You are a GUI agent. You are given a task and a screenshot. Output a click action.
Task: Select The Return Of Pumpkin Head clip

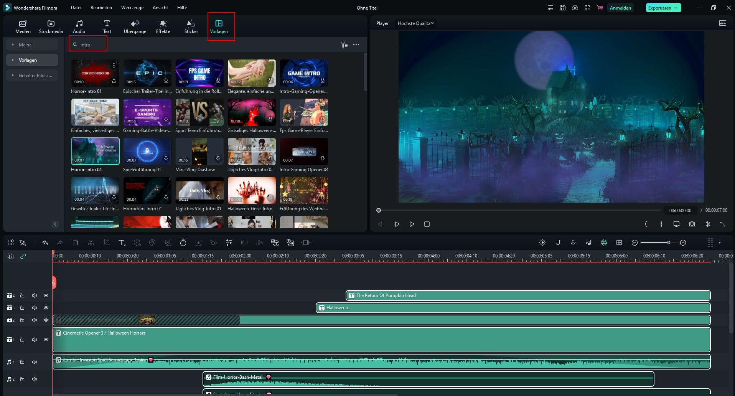(528, 295)
